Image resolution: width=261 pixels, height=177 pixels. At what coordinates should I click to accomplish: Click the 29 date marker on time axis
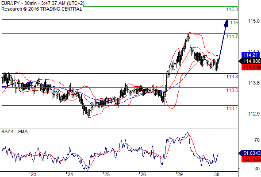180,174
